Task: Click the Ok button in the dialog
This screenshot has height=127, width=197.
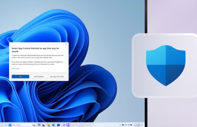Action: coord(20,76)
